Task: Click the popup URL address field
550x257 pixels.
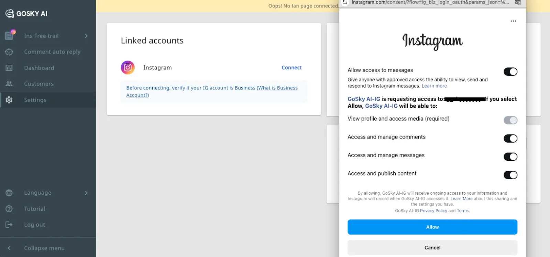Action: pos(430,2)
